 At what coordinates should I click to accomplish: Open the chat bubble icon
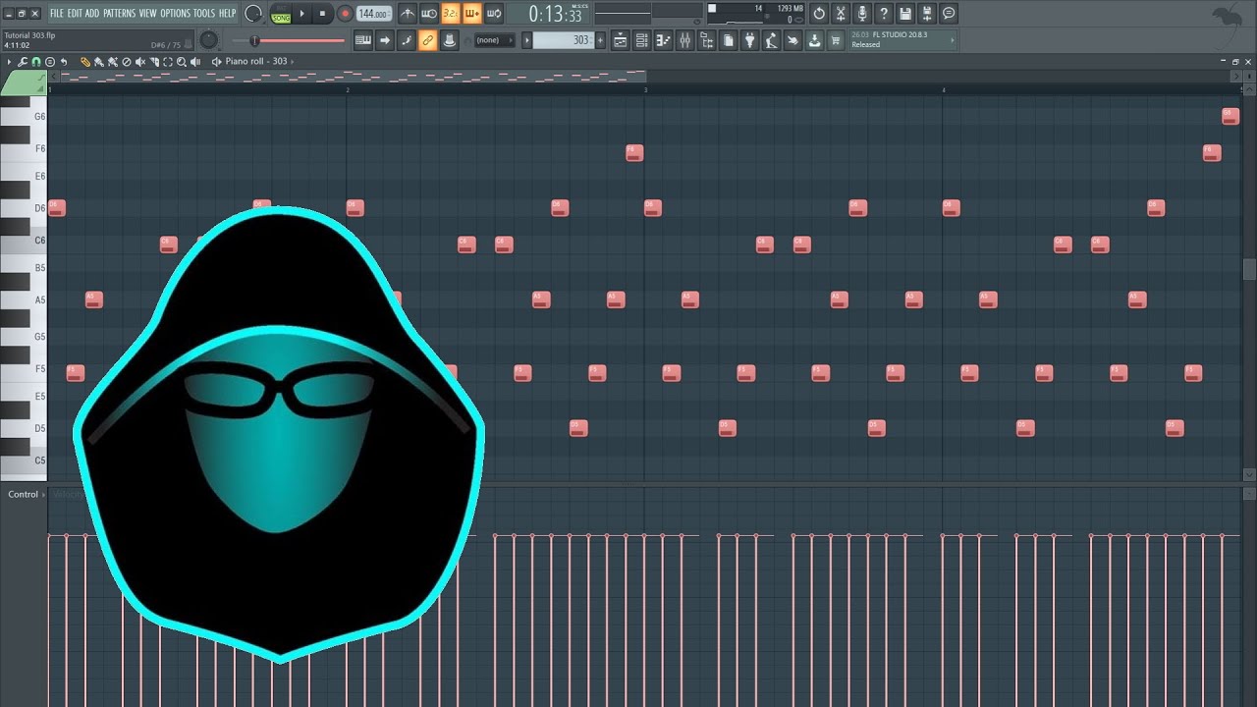(x=949, y=14)
